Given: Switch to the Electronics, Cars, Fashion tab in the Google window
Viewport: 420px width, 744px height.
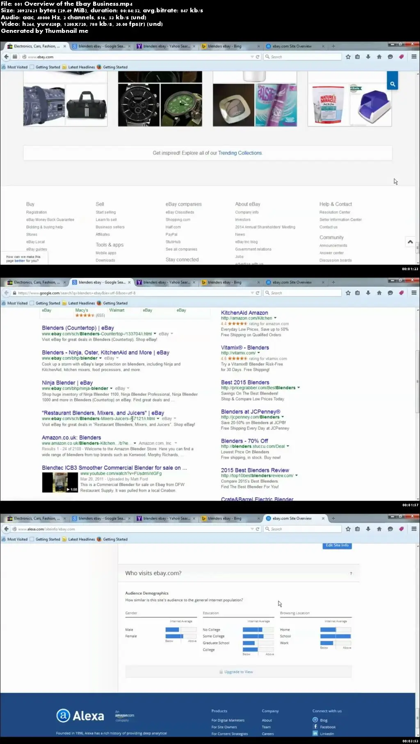Looking at the screenshot, I should coord(36,282).
